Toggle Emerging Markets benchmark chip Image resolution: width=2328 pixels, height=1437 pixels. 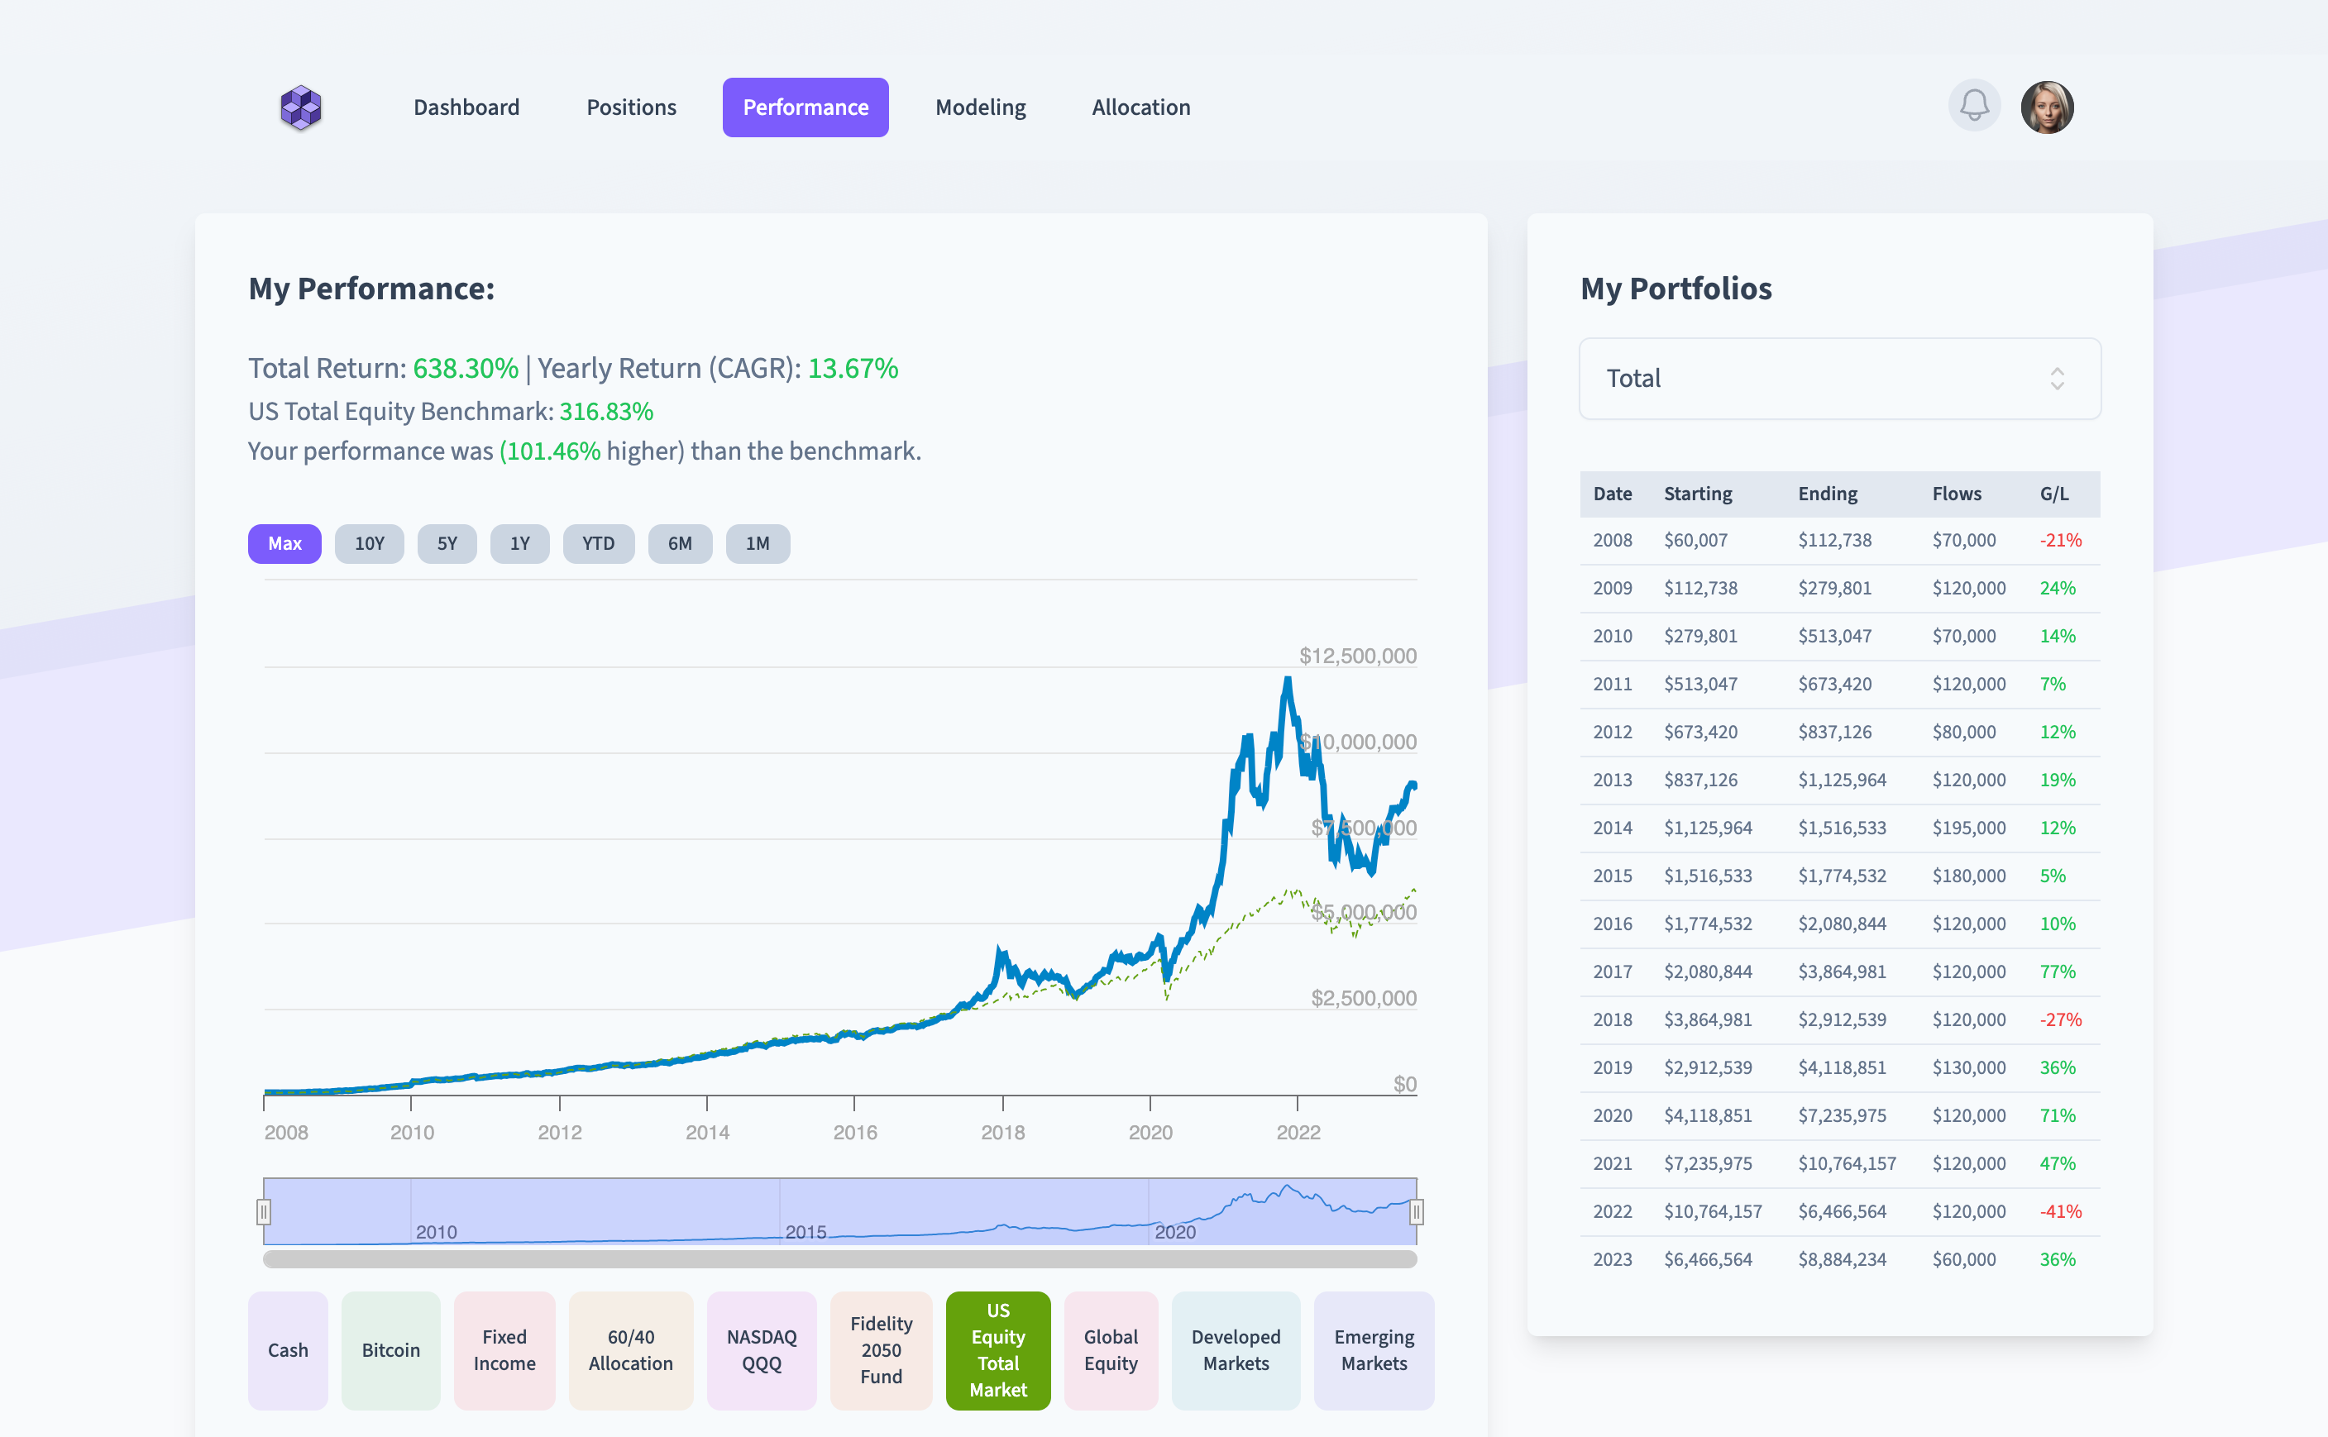click(x=1374, y=1349)
